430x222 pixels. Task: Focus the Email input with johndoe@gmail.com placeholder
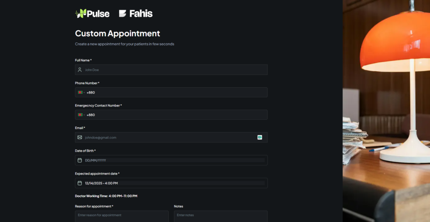(x=168, y=137)
